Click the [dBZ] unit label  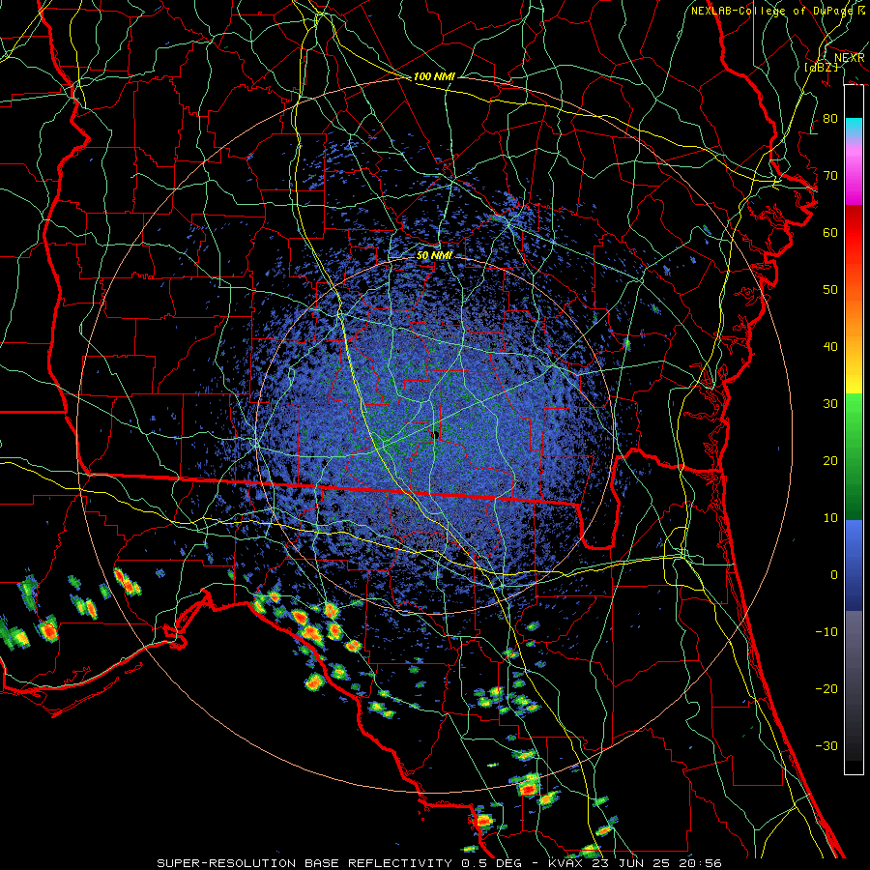click(x=821, y=68)
